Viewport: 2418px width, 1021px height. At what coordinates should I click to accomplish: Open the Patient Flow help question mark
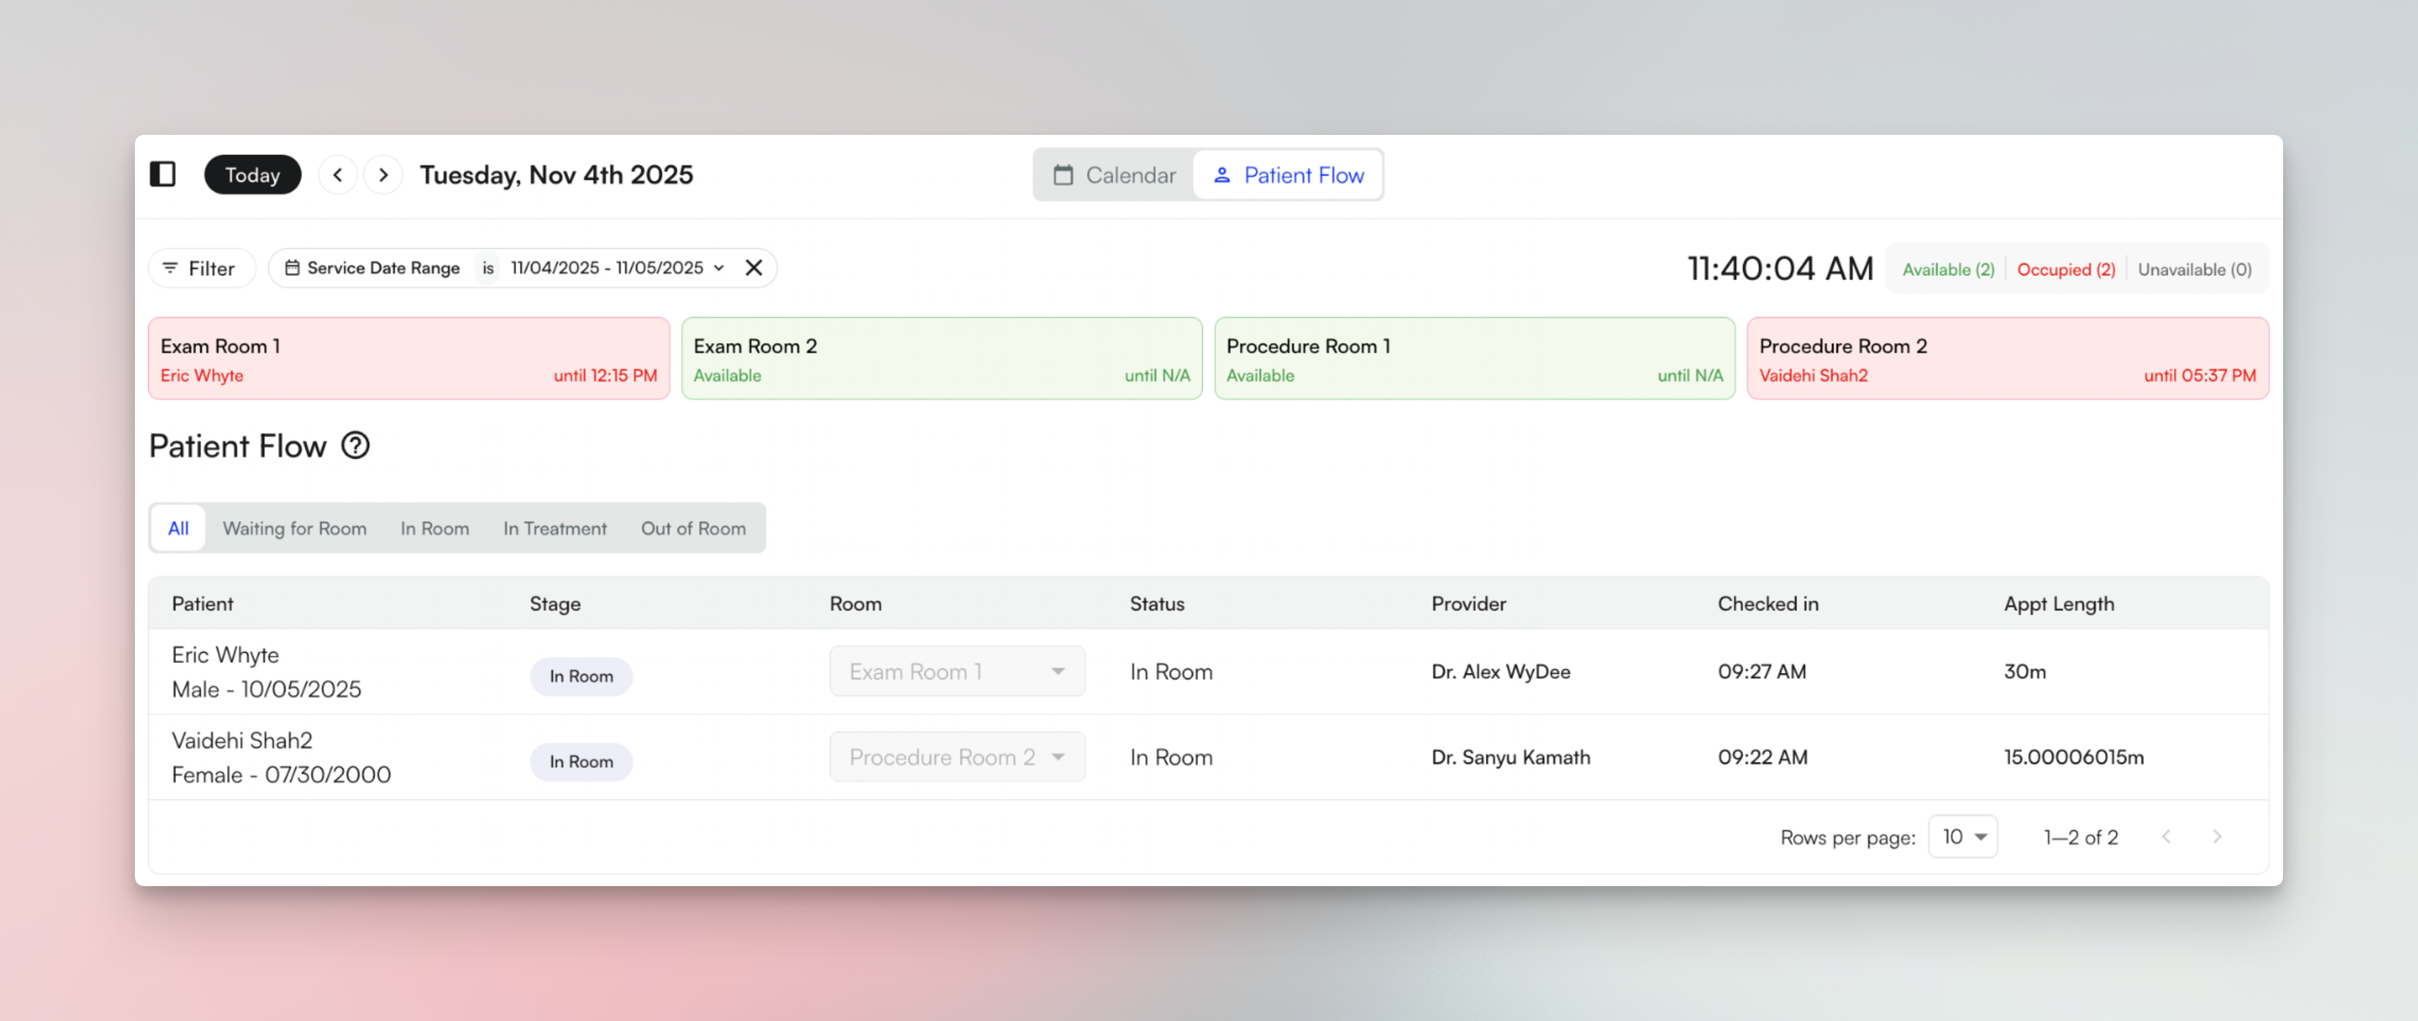click(x=355, y=446)
